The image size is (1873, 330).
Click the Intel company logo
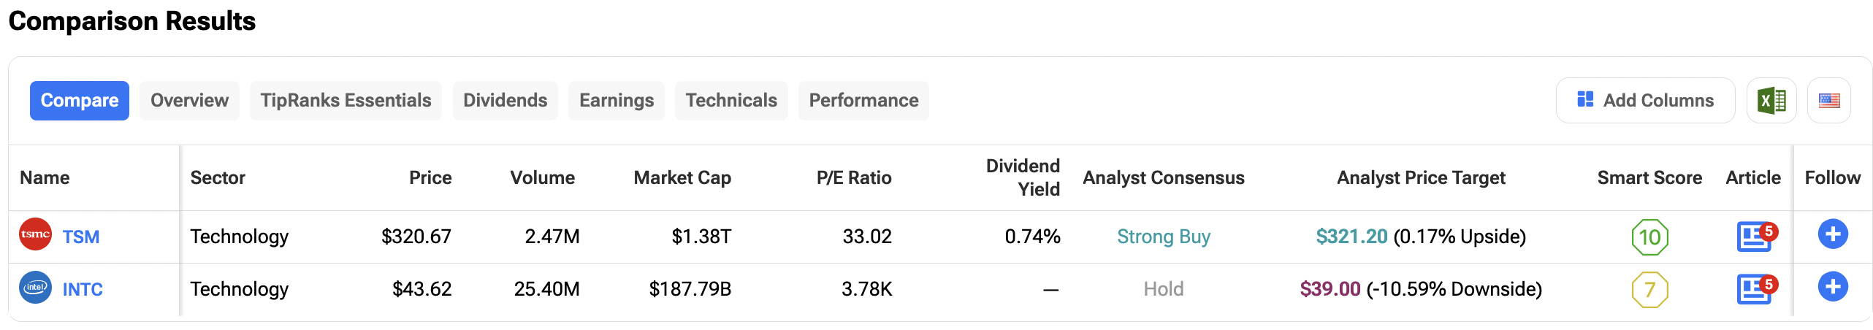point(35,288)
